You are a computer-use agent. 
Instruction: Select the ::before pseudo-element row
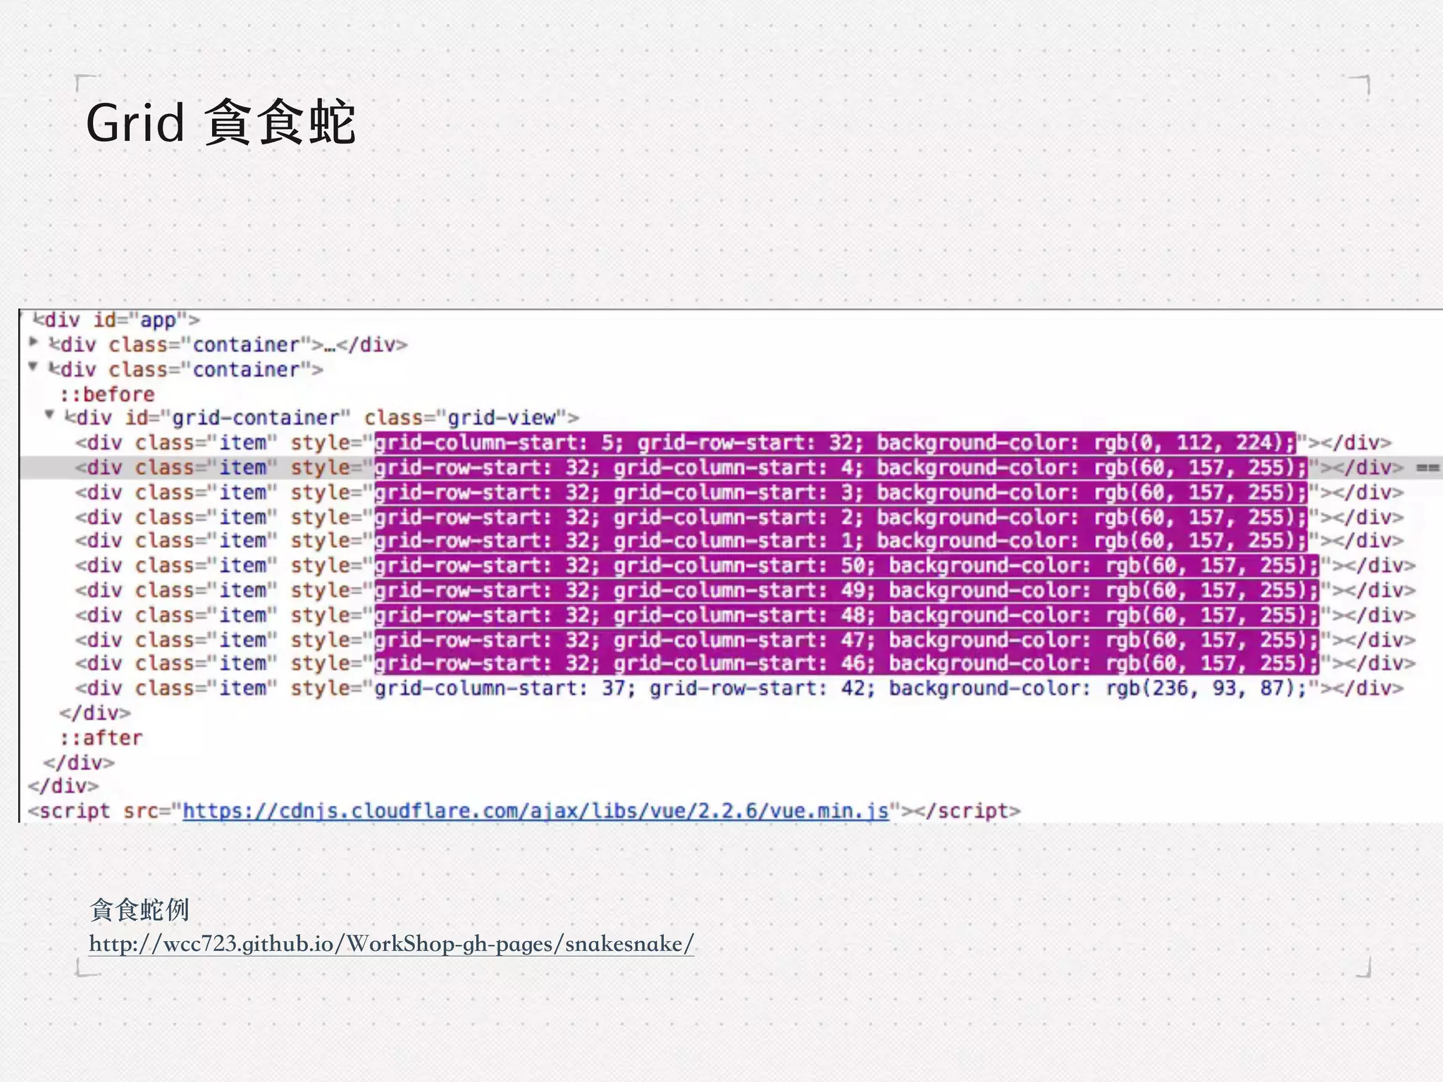click(x=107, y=394)
